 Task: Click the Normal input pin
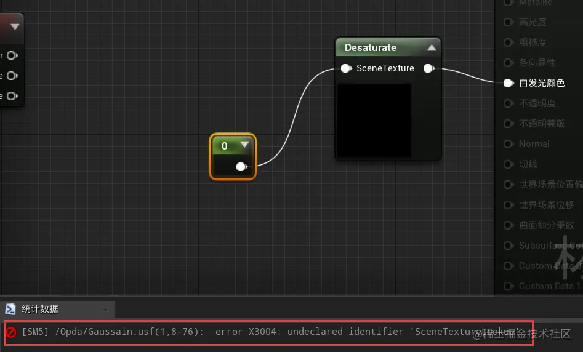pyautogui.click(x=509, y=144)
